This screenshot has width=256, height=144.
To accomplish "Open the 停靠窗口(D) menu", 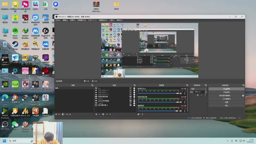I will pos(82,20).
